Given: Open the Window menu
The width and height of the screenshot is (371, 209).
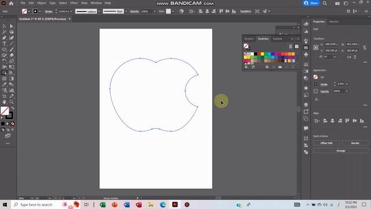Looking at the screenshot, I should [96, 3].
